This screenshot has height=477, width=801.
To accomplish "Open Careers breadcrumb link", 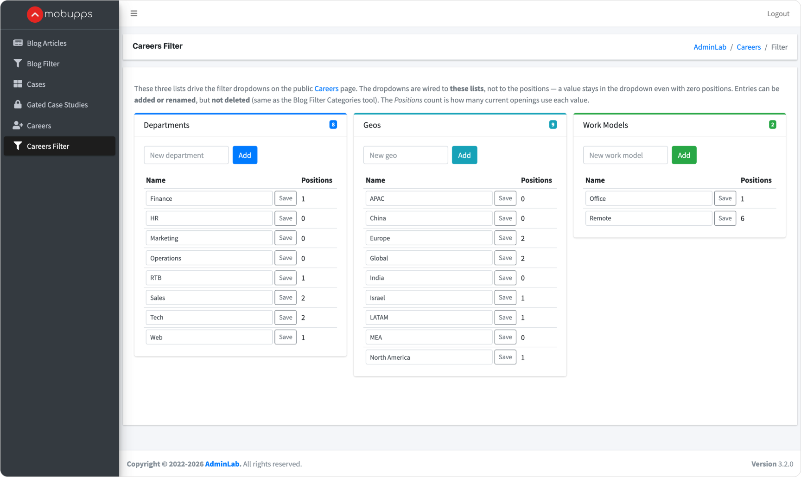I will [749, 47].
